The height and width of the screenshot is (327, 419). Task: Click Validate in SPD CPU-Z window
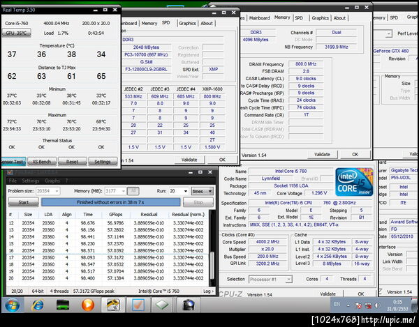(189, 160)
